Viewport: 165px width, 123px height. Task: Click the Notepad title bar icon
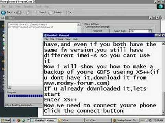click(x=45, y=35)
